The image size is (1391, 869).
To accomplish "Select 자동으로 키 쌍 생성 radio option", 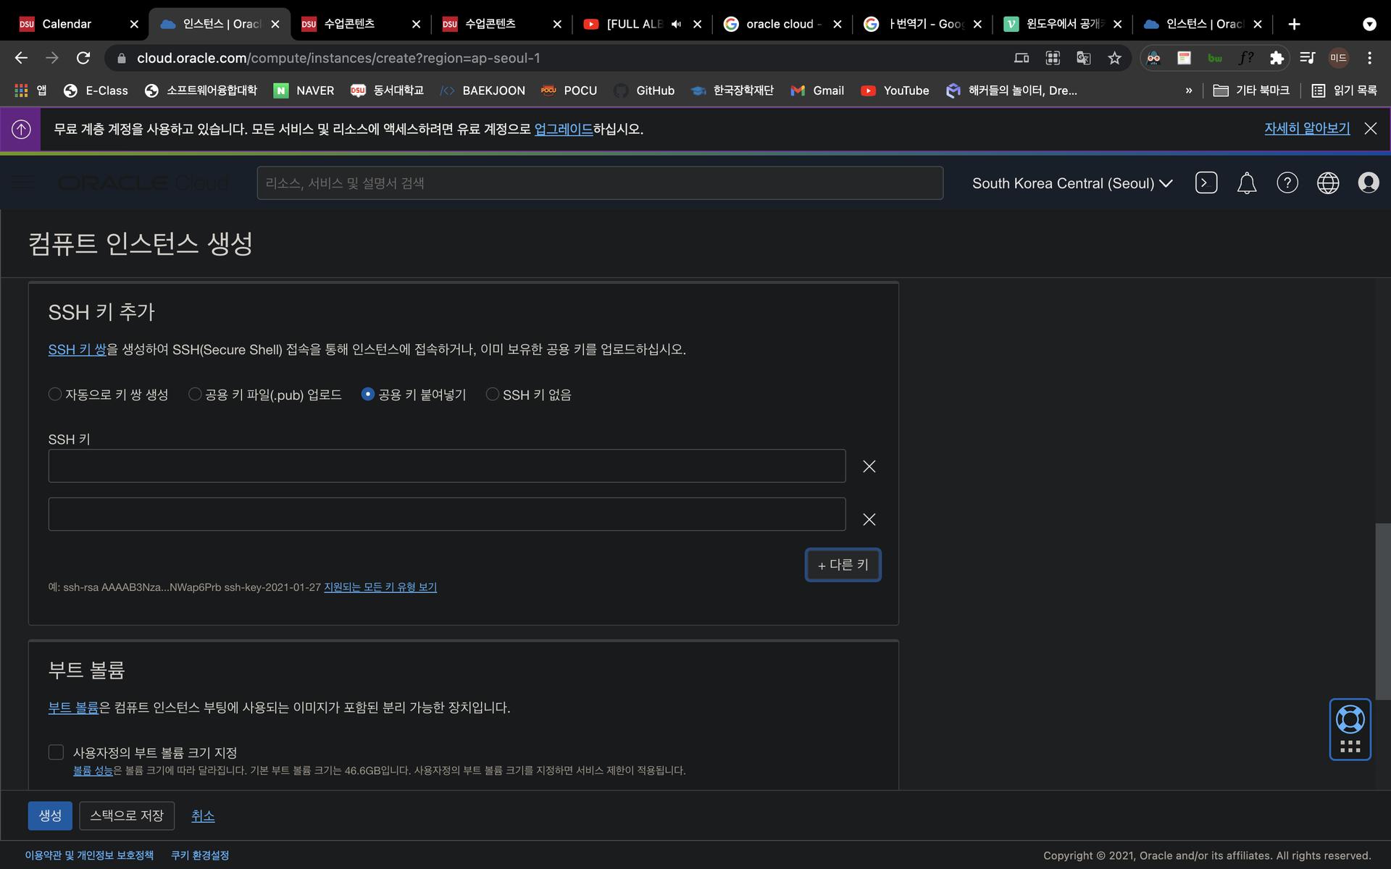I will [55, 394].
